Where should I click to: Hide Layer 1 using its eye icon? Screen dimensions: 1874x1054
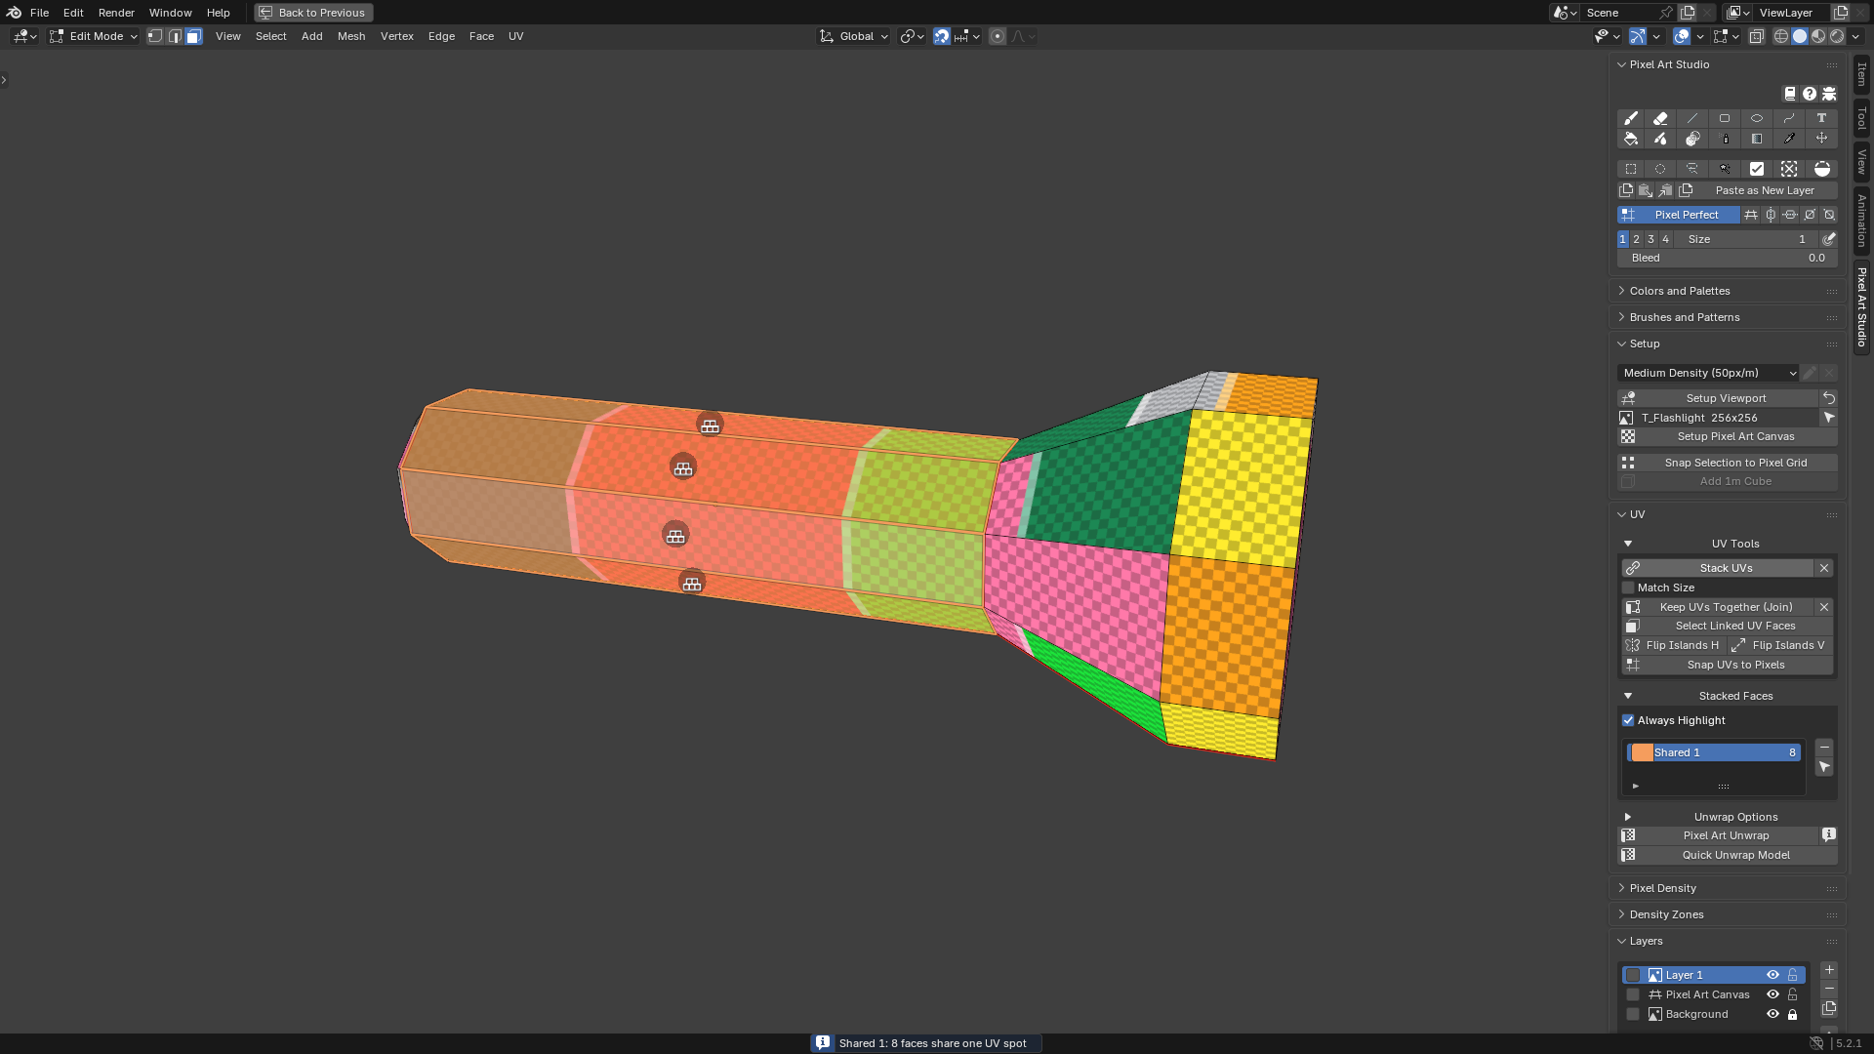(1772, 975)
